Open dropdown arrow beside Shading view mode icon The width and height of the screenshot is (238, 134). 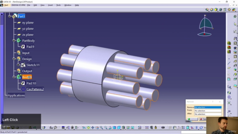pyautogui.click(x=125, y=129)
